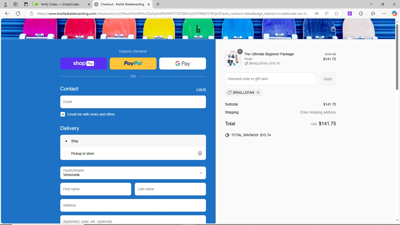Screen dimensions: 400x225
Task: Open the Copilot sidebar icon
Action: pos(394,14)
